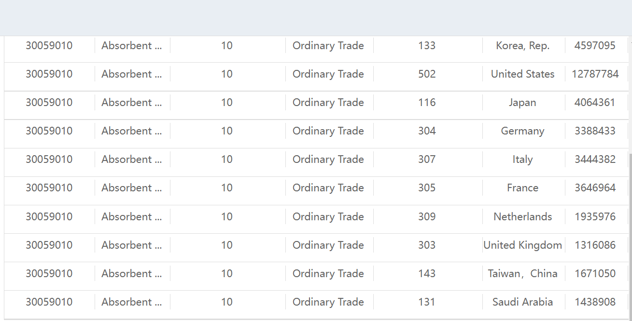Select the value 4597095 cell

[x=595, y=46]
